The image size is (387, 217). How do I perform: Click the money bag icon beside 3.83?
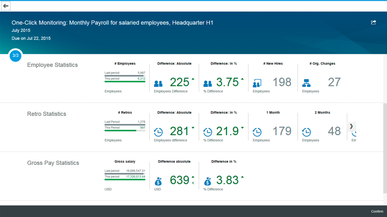208,182
